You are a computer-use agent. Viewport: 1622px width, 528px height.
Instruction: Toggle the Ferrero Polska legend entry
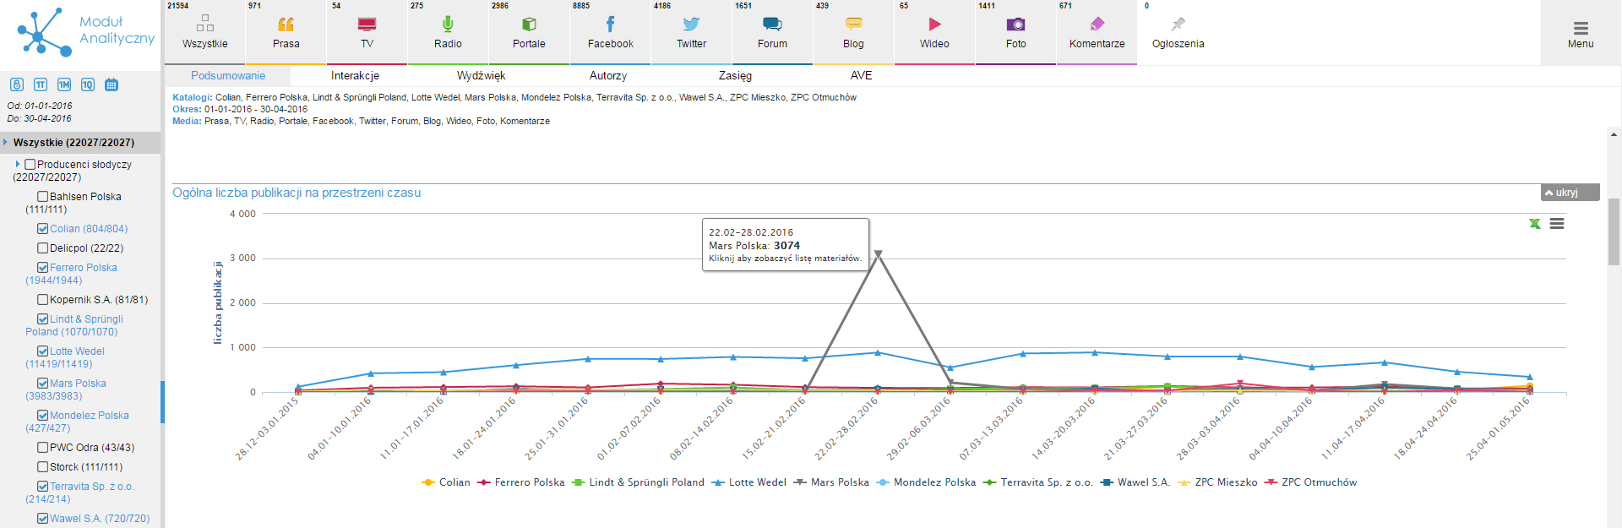(520, 482)
